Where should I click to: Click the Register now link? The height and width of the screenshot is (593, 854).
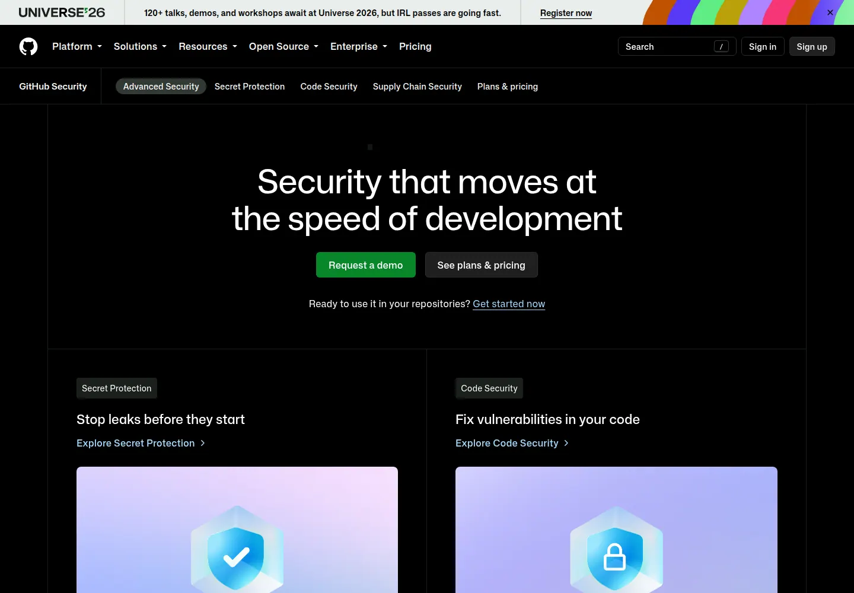pyautogui.click(x=566, y=13)
